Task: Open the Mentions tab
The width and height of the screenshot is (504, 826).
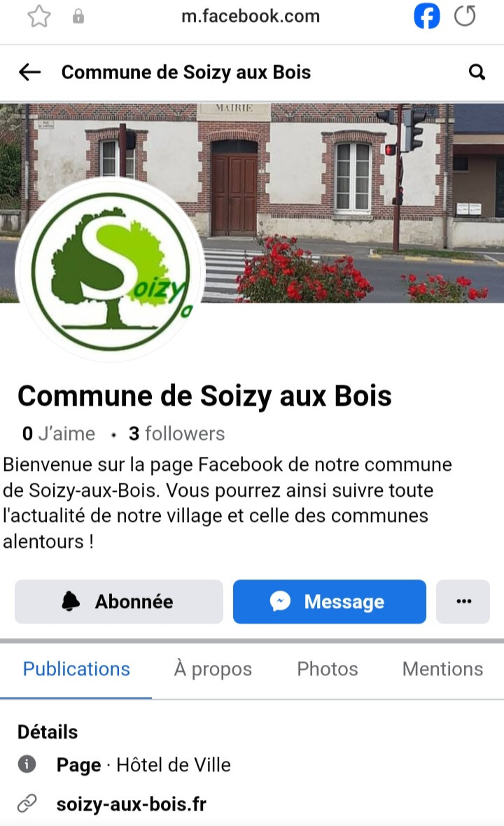Action: [x=442, y=669]
